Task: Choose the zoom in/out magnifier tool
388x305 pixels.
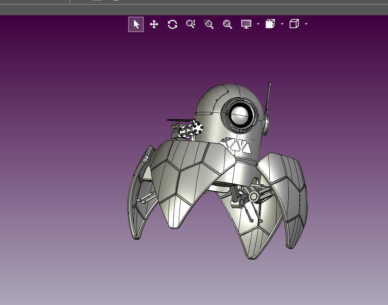Action: tap(191, 24)
